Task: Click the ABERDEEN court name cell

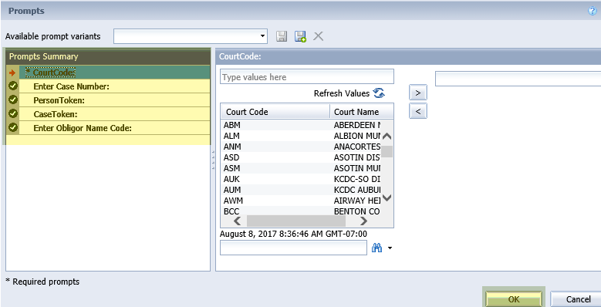Action: tap(357, 125)
